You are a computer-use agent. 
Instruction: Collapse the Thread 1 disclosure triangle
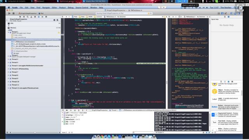coord(9,32)
